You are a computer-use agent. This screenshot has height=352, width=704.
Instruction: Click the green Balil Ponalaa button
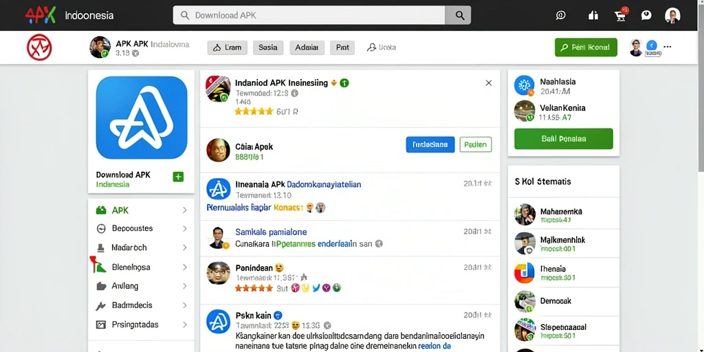click(564, 139)
